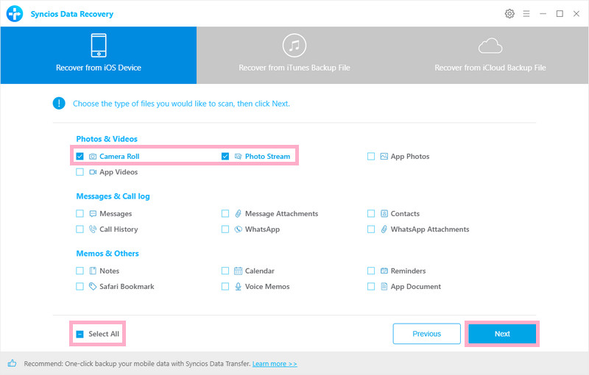Click the App Videos camcorder icon
589x375 pixels.
(93, 172)
